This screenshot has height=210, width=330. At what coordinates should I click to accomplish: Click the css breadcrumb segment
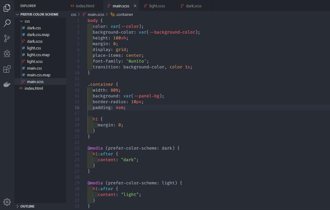(74, 14)
